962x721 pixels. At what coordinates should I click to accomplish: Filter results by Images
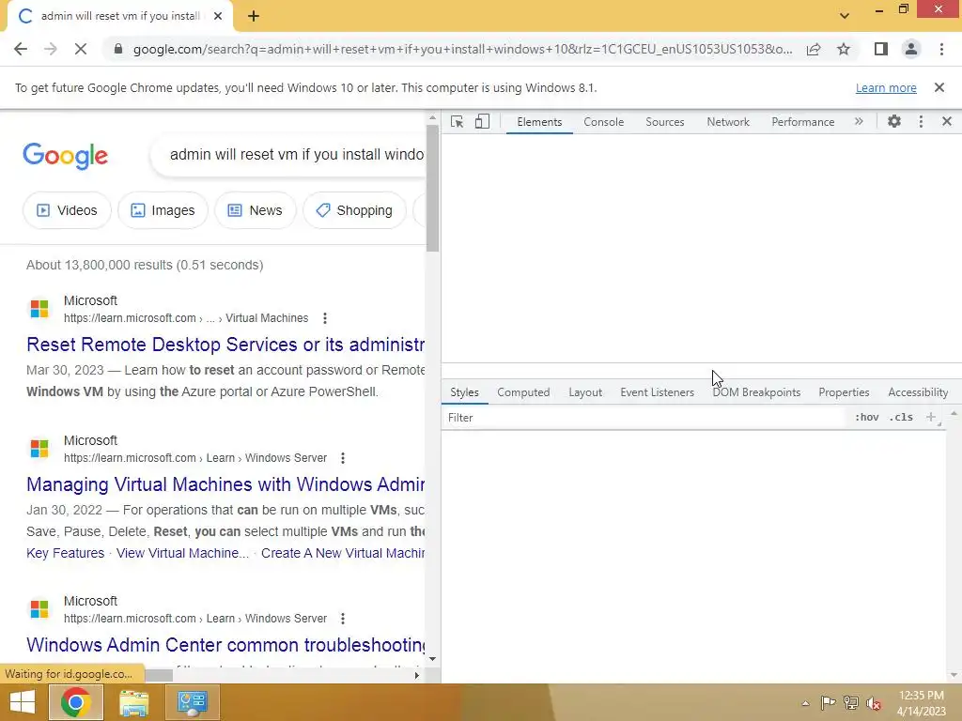163,210
